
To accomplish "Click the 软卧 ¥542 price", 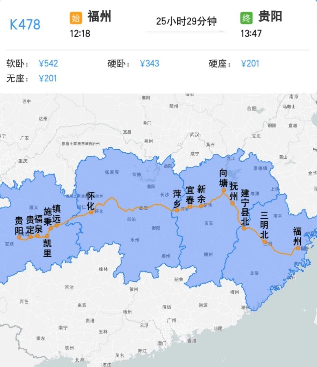I will [48, 63].
